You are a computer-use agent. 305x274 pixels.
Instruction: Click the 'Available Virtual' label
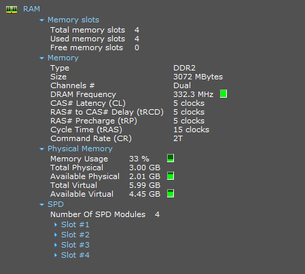(x=82, y=194)
